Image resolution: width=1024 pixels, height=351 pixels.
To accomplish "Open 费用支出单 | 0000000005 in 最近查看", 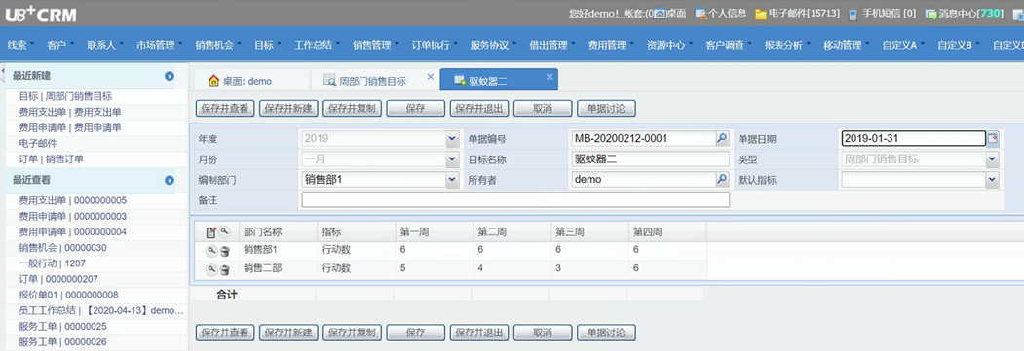I will [72, 200].
